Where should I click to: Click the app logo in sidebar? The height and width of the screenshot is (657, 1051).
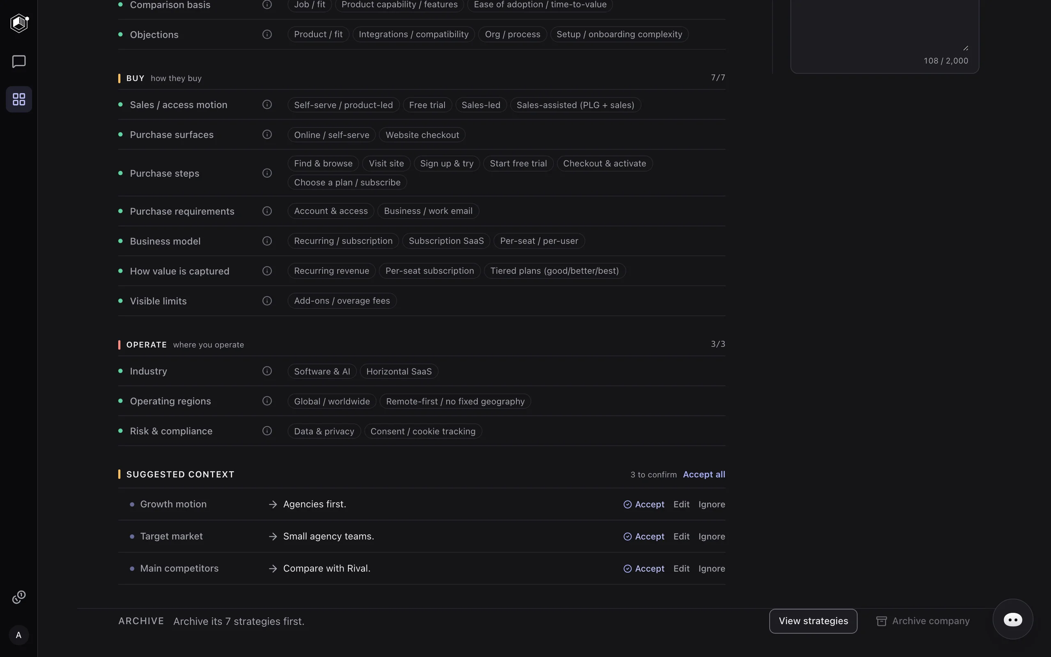pos(20,23)
